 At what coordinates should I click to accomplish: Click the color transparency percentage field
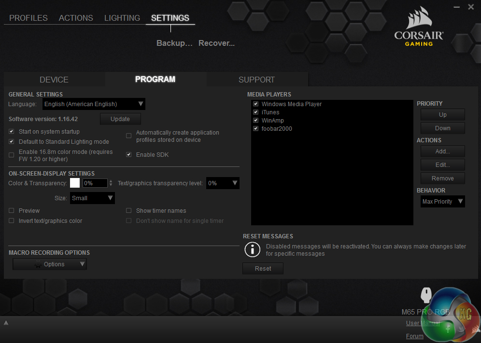coord(95,183)
